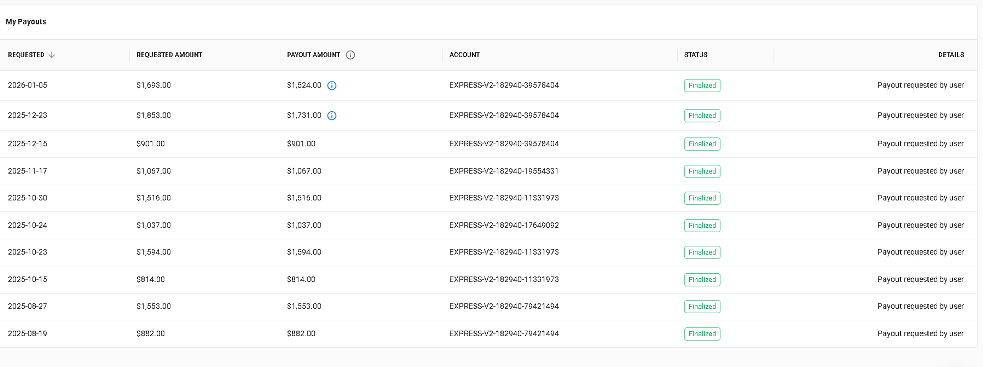Click account number in the 2025-10-30 row
983x367 pixels.
504,198
